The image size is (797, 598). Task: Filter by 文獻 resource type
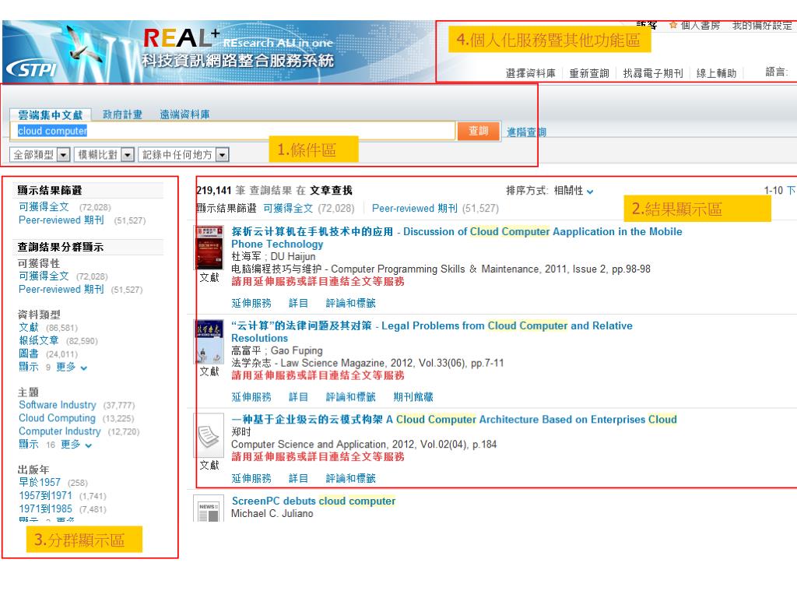(x=29, y=327)
